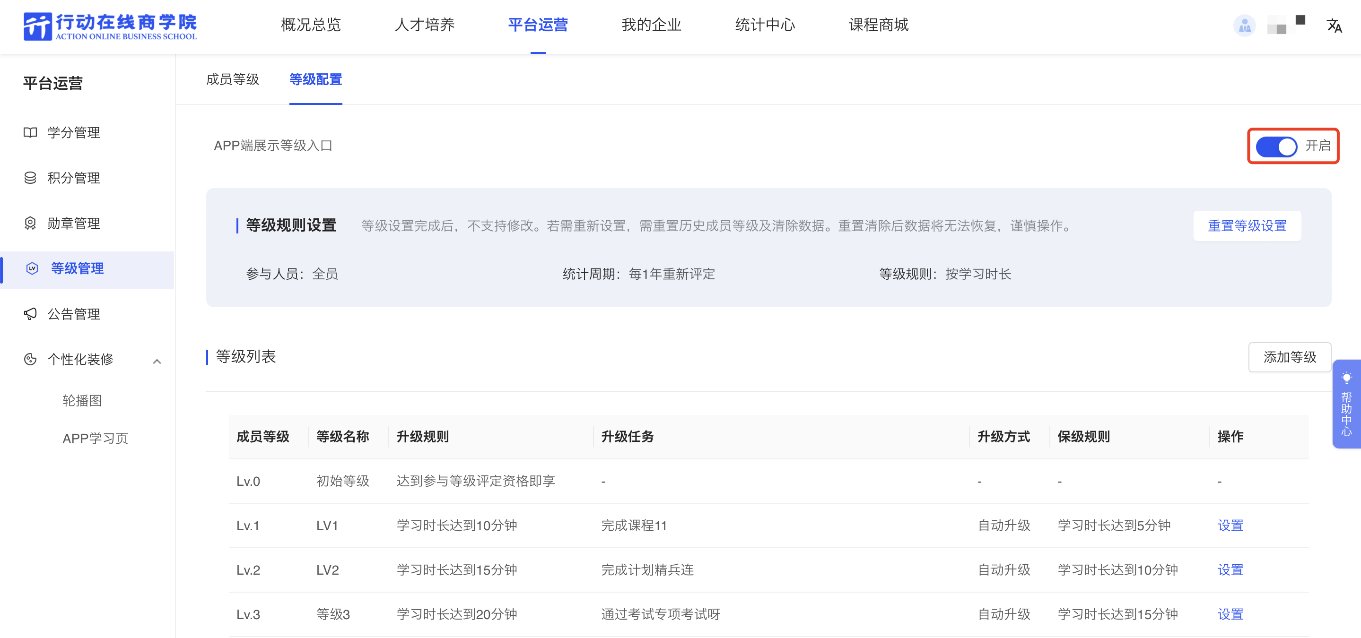Click the 等级3 level name cell
Screen dimensions: 1361x638
333,614
